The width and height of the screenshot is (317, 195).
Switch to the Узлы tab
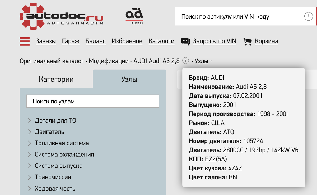(x=129, y=79)
